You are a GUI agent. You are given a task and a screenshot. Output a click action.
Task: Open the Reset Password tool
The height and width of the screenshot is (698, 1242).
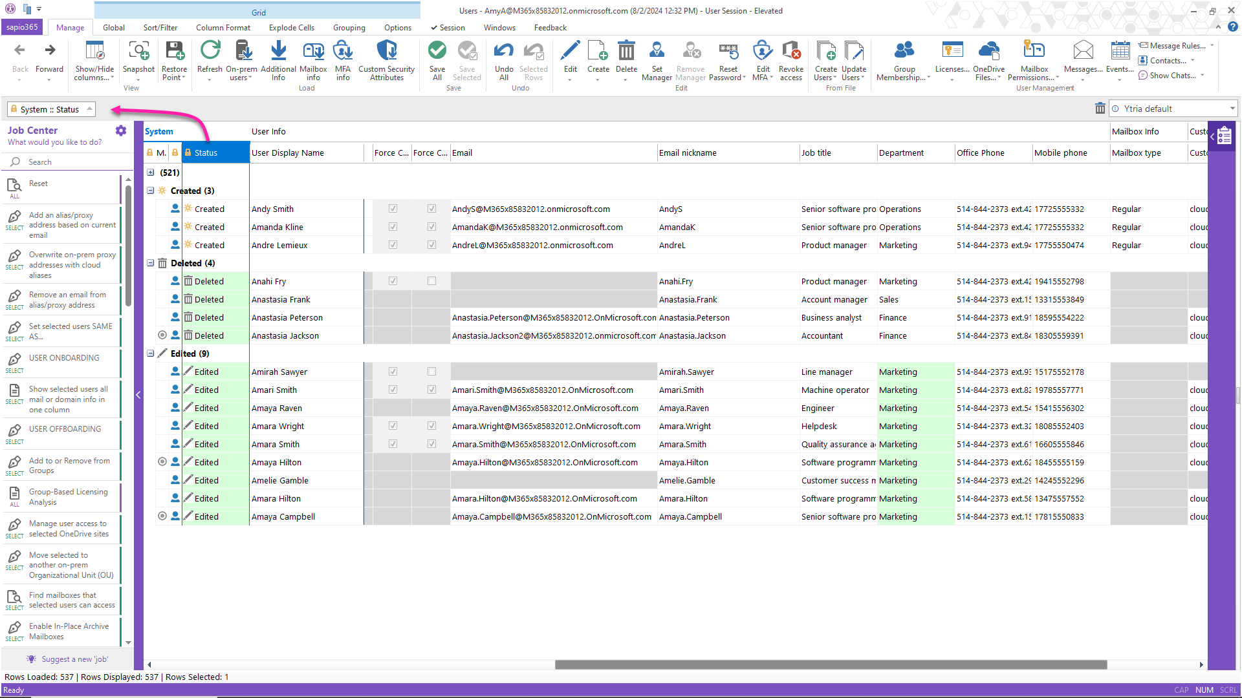(728, 60)
